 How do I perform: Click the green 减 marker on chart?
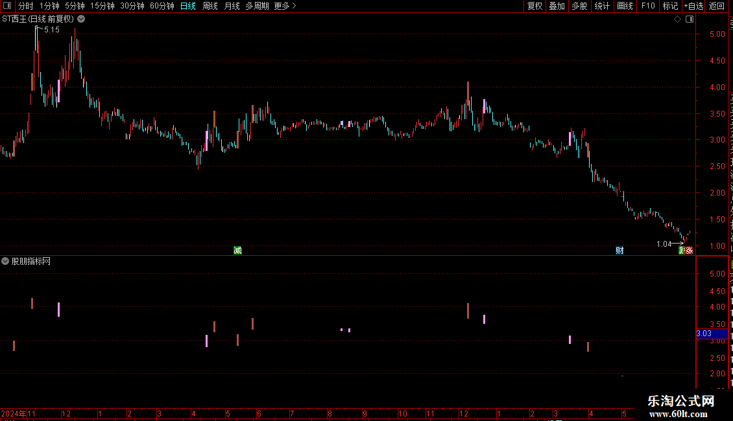tap(237, 251)
